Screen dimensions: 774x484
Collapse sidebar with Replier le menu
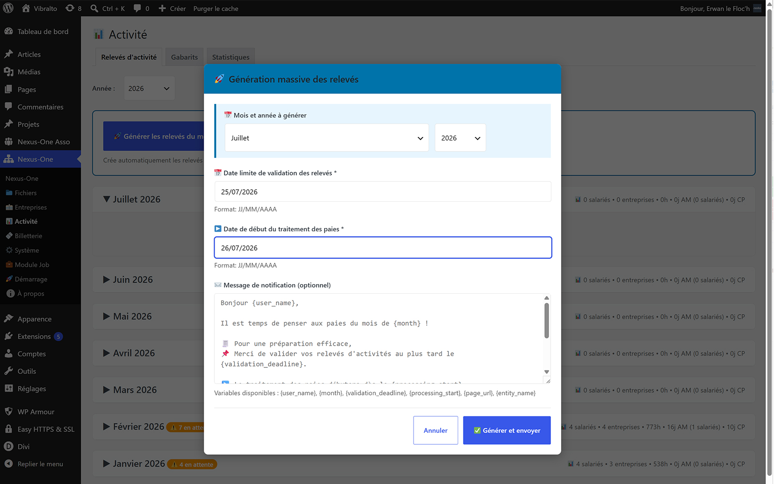click(x=41, y=464)
